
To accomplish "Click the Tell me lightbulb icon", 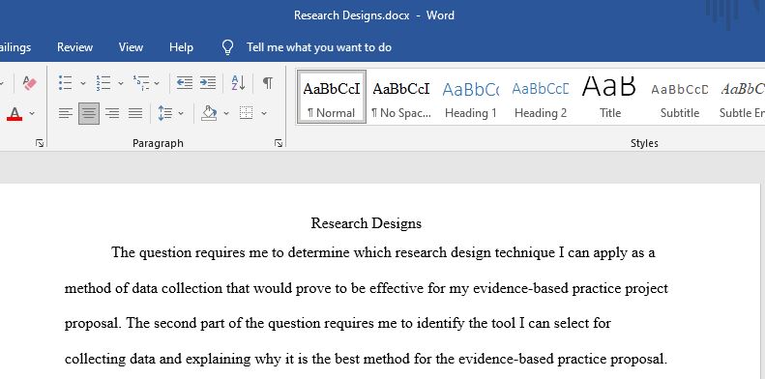I will [227, 47].
